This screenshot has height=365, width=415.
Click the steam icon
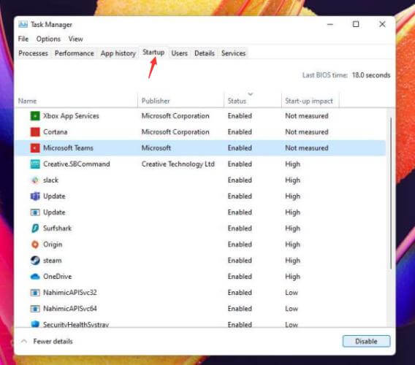(35, 261)
